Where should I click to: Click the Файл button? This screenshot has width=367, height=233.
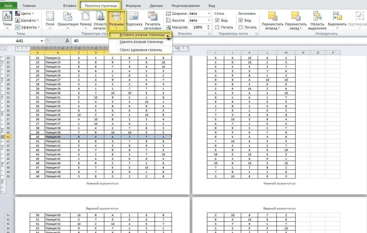(x=8, y=6)
